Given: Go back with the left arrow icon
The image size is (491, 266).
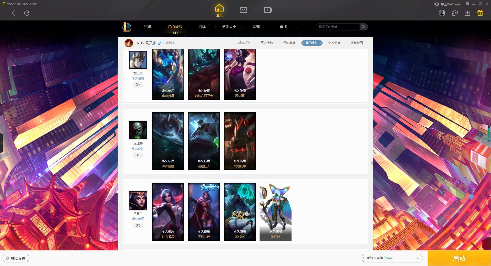Looking at the screenshot, I should 14,13.
